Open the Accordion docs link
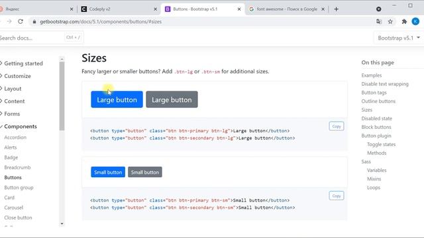The image size is (424, 238). (15, 138)
